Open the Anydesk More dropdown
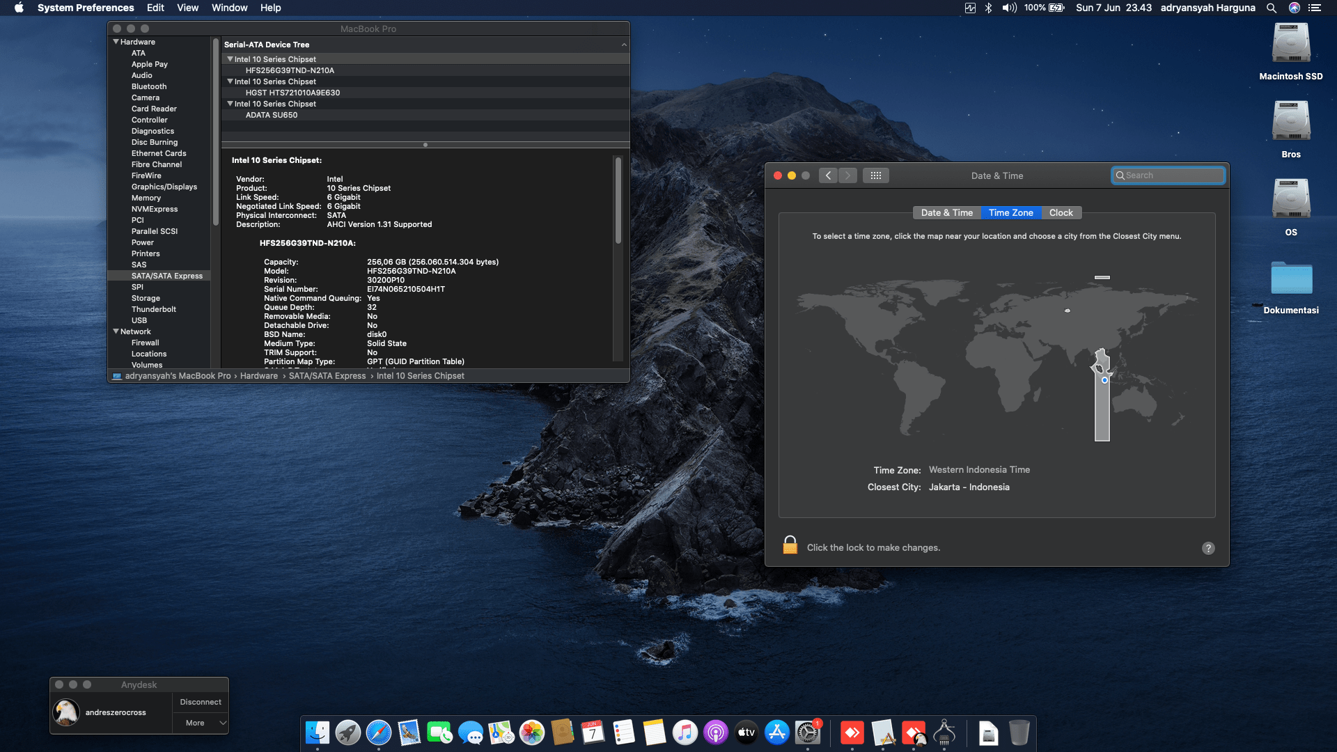This screenshot has width=1337, height=752. (x=201, y=723)
